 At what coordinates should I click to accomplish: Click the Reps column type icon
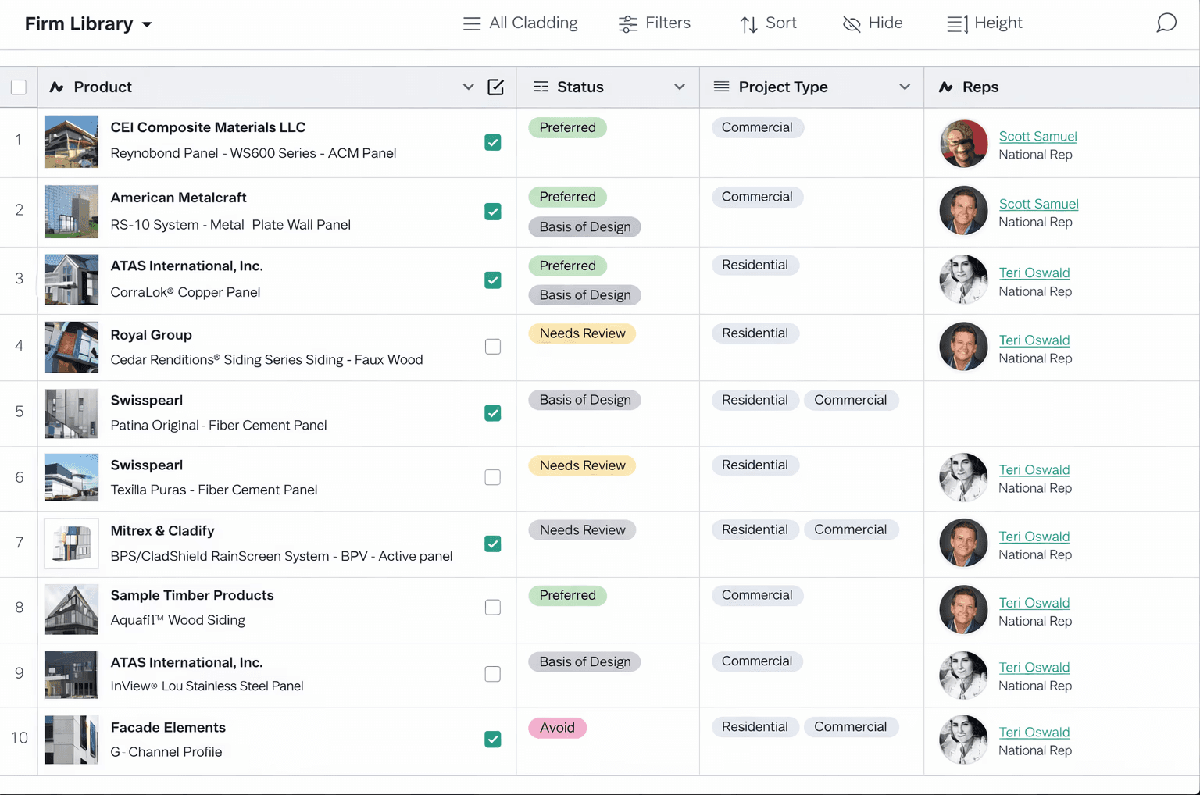(946, 87)
